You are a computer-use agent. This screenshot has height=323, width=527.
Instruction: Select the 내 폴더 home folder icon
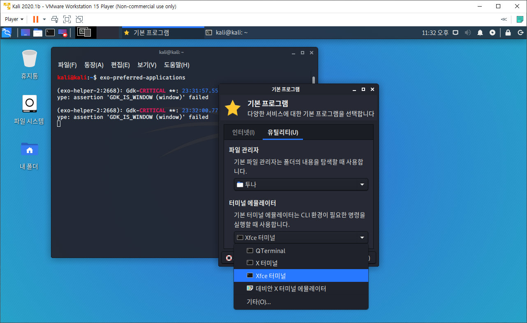click(29, 156)
